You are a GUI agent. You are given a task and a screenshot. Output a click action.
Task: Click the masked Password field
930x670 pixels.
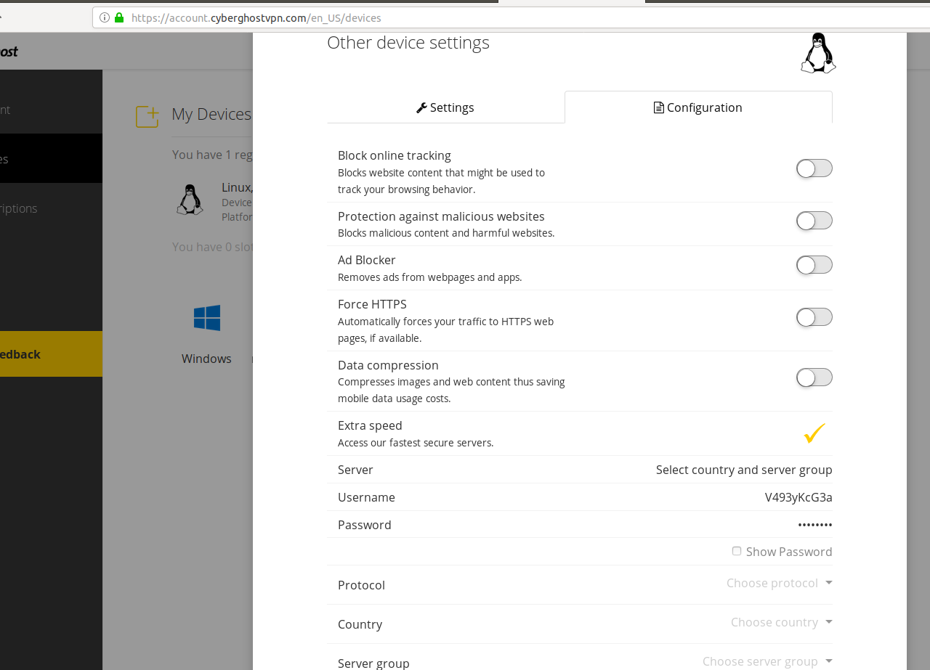(x=815, y=525)
